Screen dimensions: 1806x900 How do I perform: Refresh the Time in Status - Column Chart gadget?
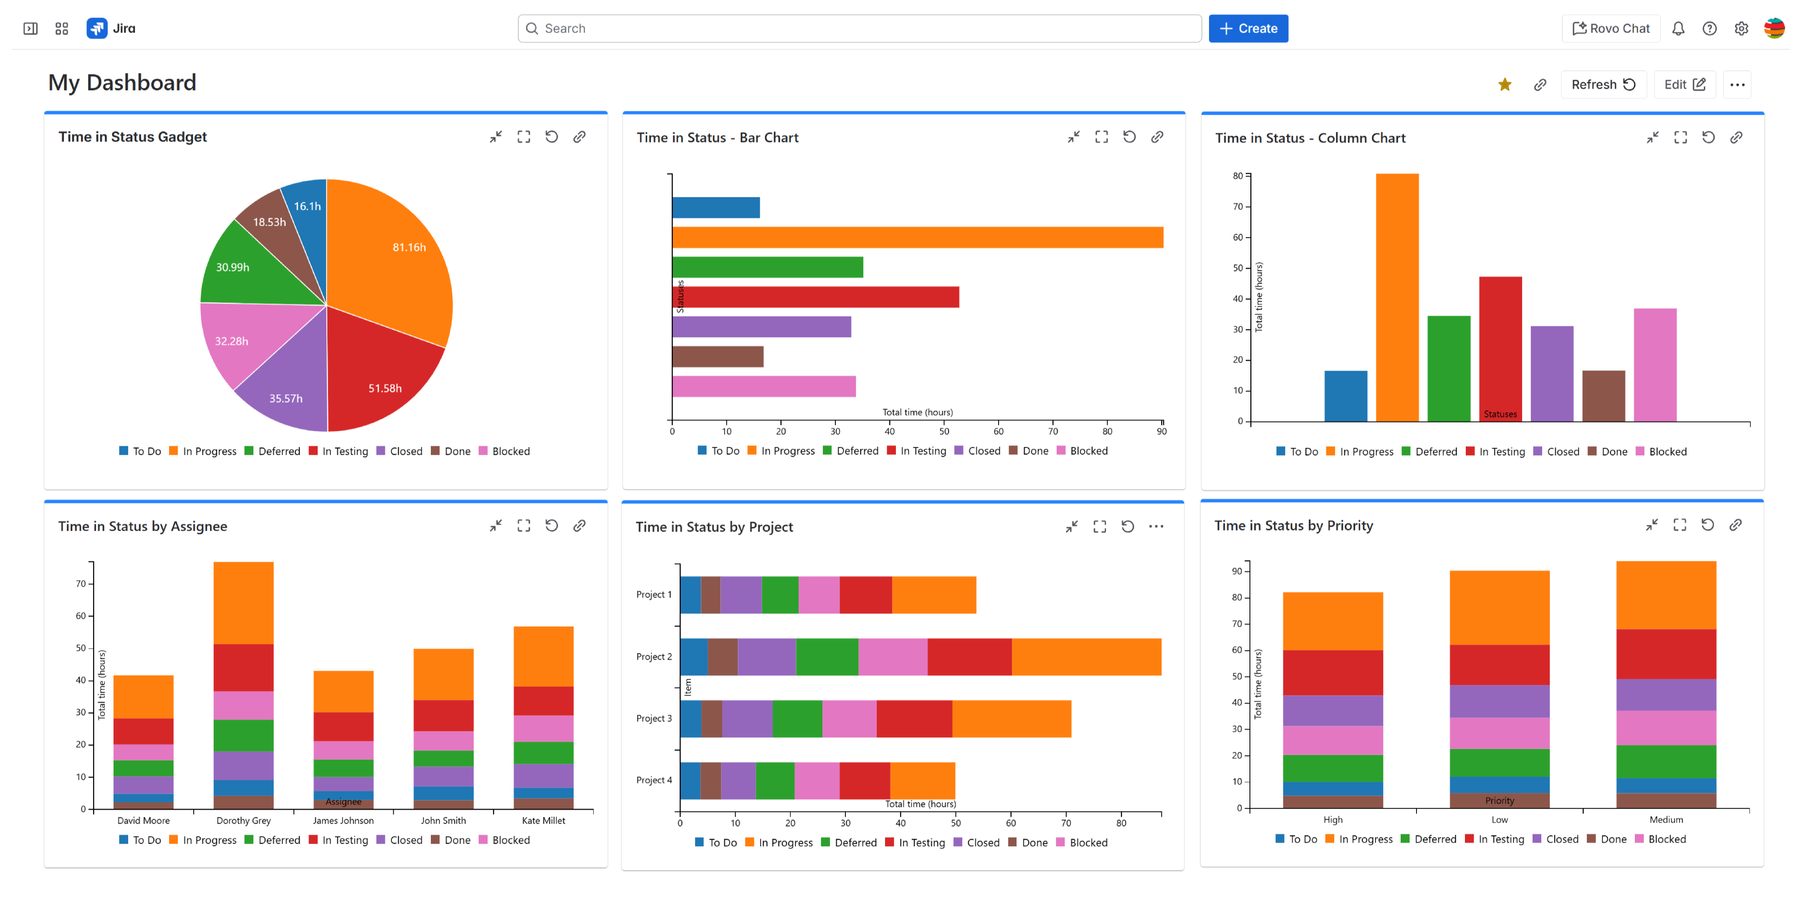click(1709, 137)
